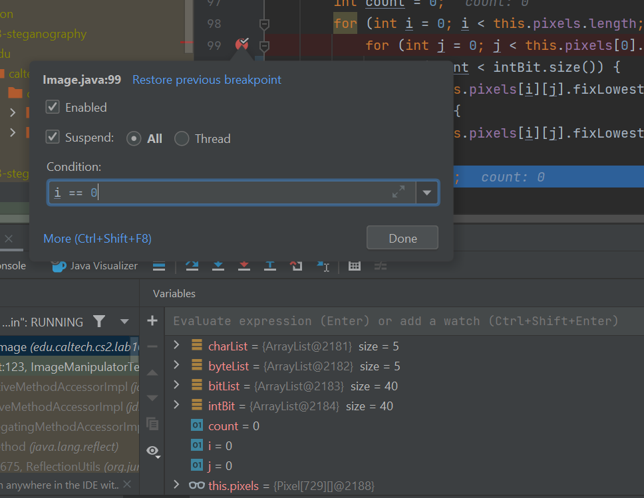Select the java.lang.reflect stack frame
Viewport: 644px width, 498px height.
click(69, 447)
